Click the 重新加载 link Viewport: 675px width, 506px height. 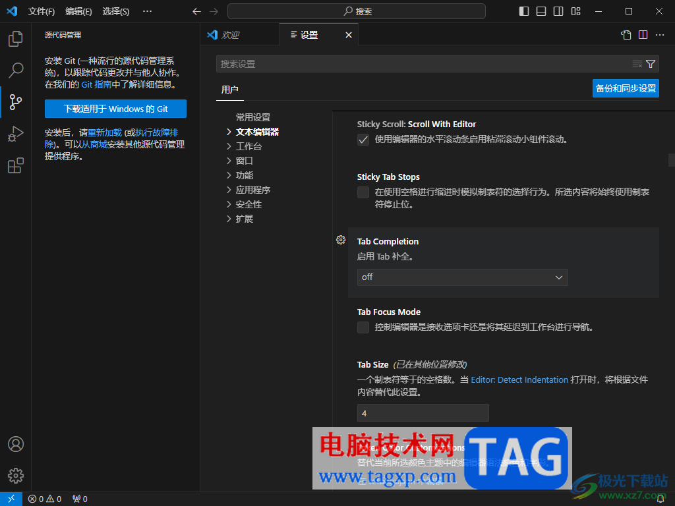pyautogui.click(x=105, y=133)
